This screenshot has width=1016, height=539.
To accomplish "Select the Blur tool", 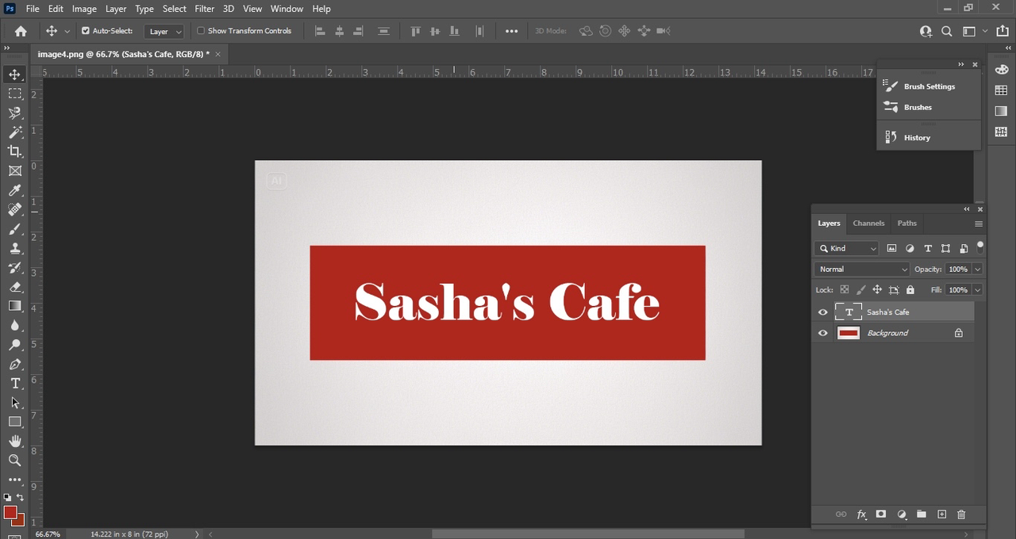I will coord(15,325).
